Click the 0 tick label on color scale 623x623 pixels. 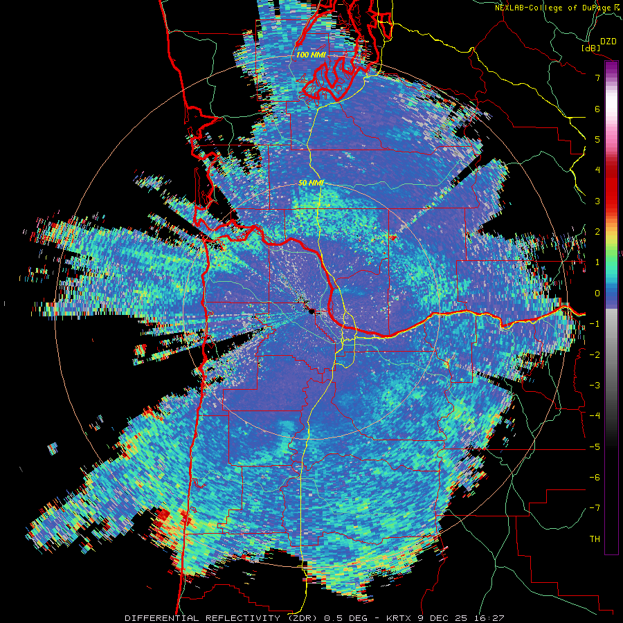pos(597,294)
